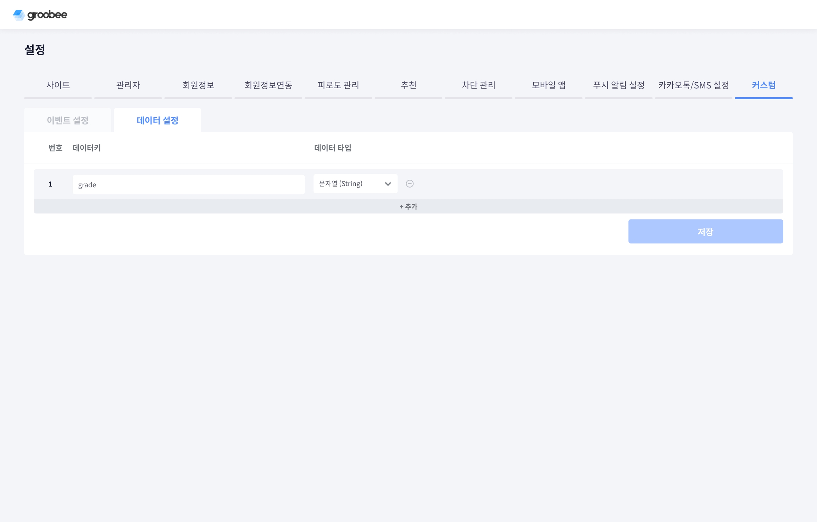The height and width of the screenshot is (522, 817).
Task: Select the 추천 tab
Action: [408, 85]
